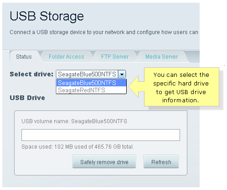This screenshot has width=227, height=190.
Task: Go to the Media Server tab
Action: click(x=161, y=57)
